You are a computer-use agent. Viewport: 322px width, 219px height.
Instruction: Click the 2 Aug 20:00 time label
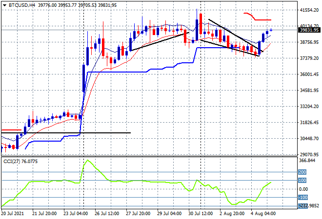[232, 214]
